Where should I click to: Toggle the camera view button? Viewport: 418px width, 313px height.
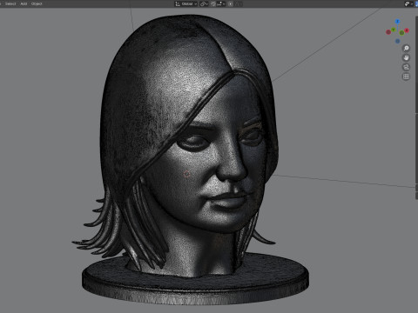[406, 67]
